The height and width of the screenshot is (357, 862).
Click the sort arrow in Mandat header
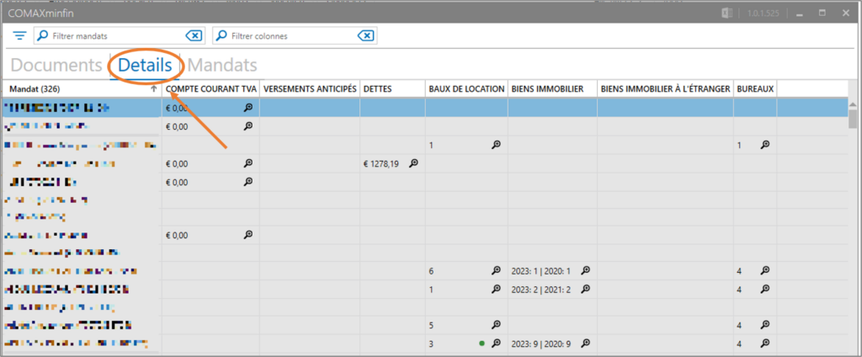pos(154,88)
